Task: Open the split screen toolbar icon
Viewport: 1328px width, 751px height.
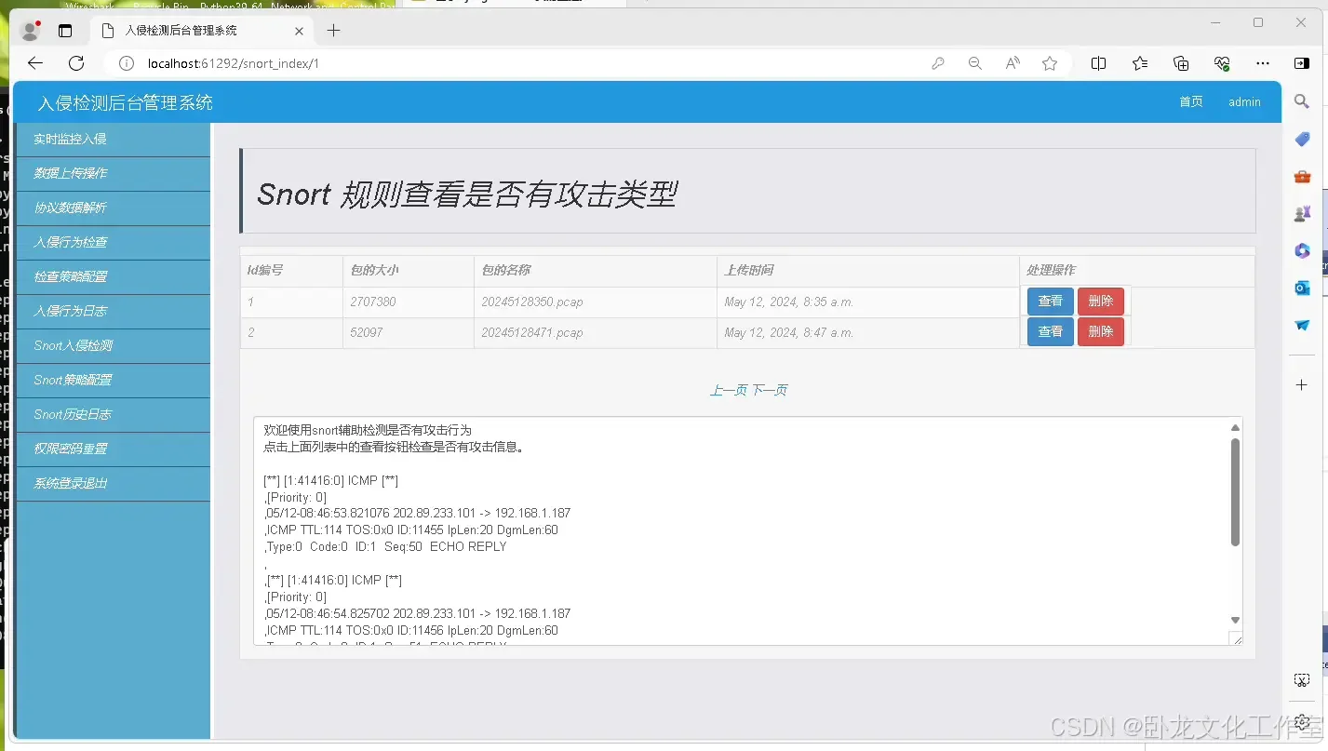Action: click(x=1098, y=63)
